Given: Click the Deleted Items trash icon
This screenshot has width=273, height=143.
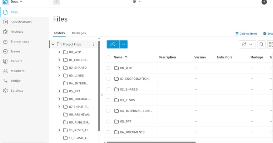Looking at the screenshot, I should pyautogui.click(x=237, y=34).
